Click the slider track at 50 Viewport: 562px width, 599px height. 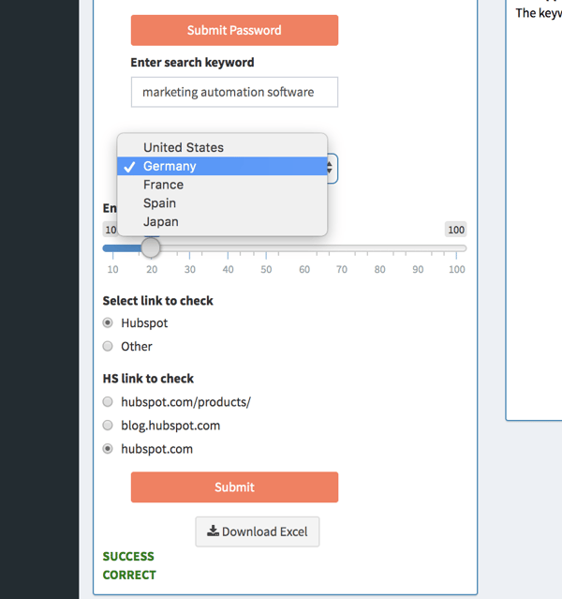click(266, 248)
